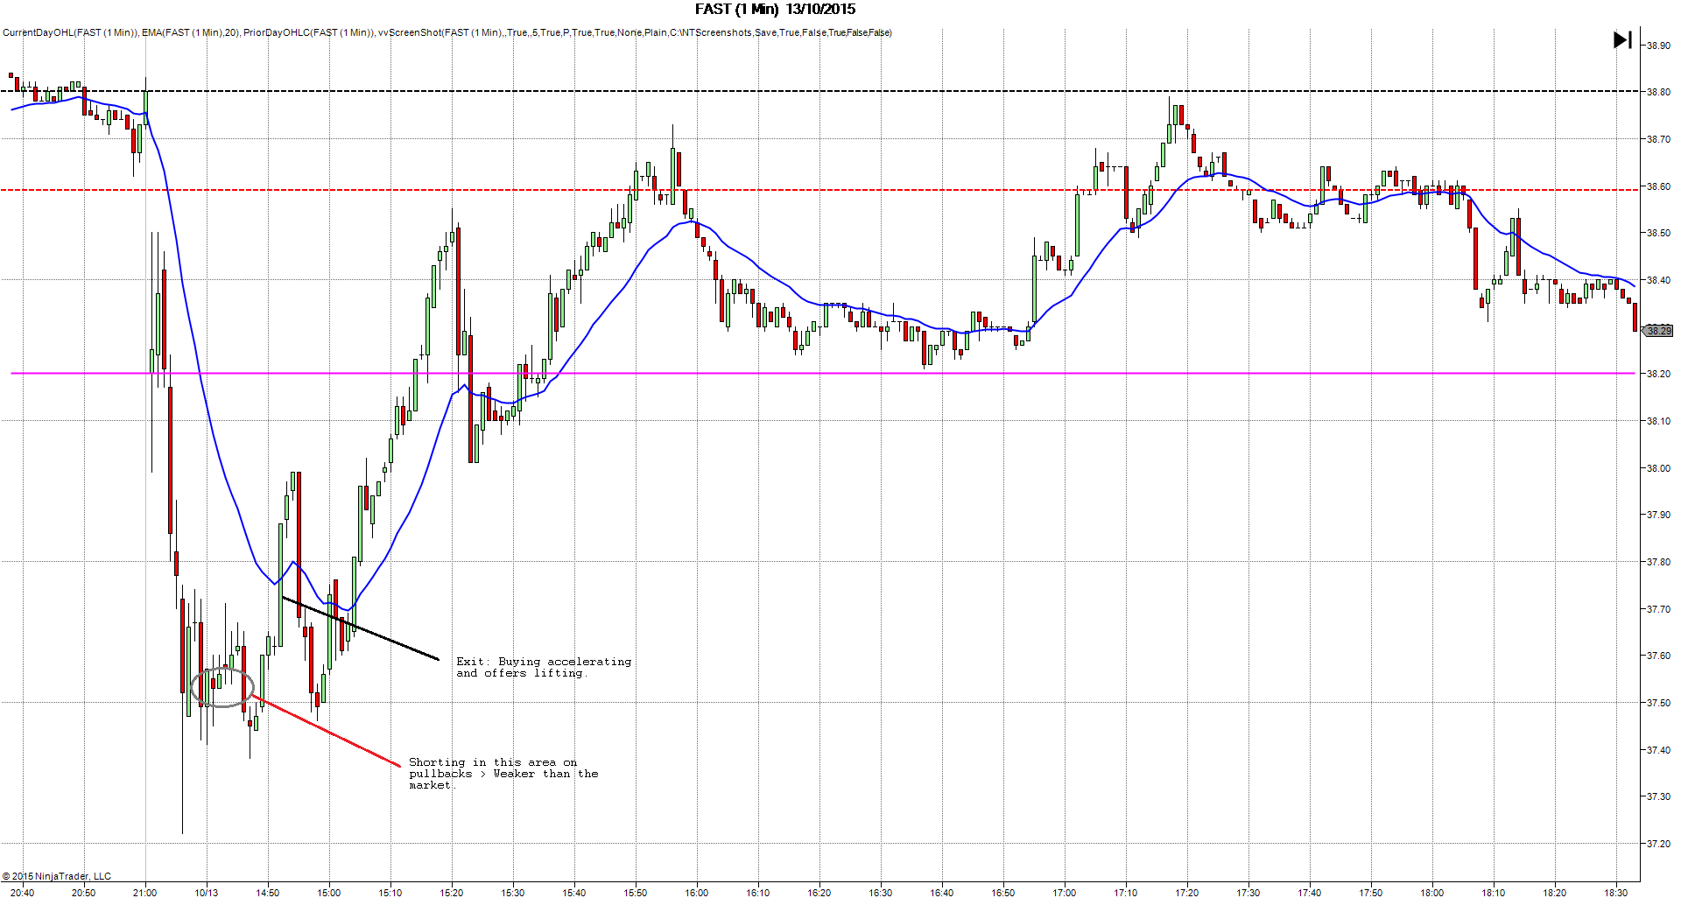Click the 10/13 date axis label
The image size is (1681, 905).
pos(207,894)
